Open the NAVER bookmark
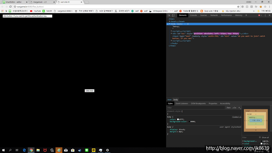 point(47,11)
